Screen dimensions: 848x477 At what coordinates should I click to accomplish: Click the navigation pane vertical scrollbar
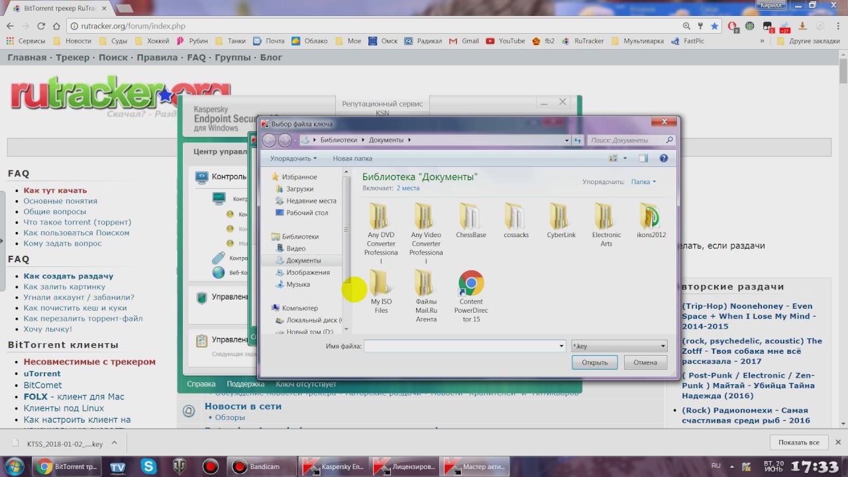[x=346, y=250]
